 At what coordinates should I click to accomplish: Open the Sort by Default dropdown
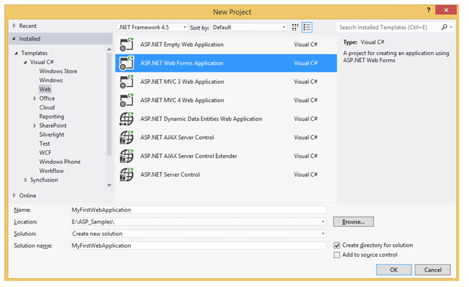pyautogui.click(x=249, y=27)
